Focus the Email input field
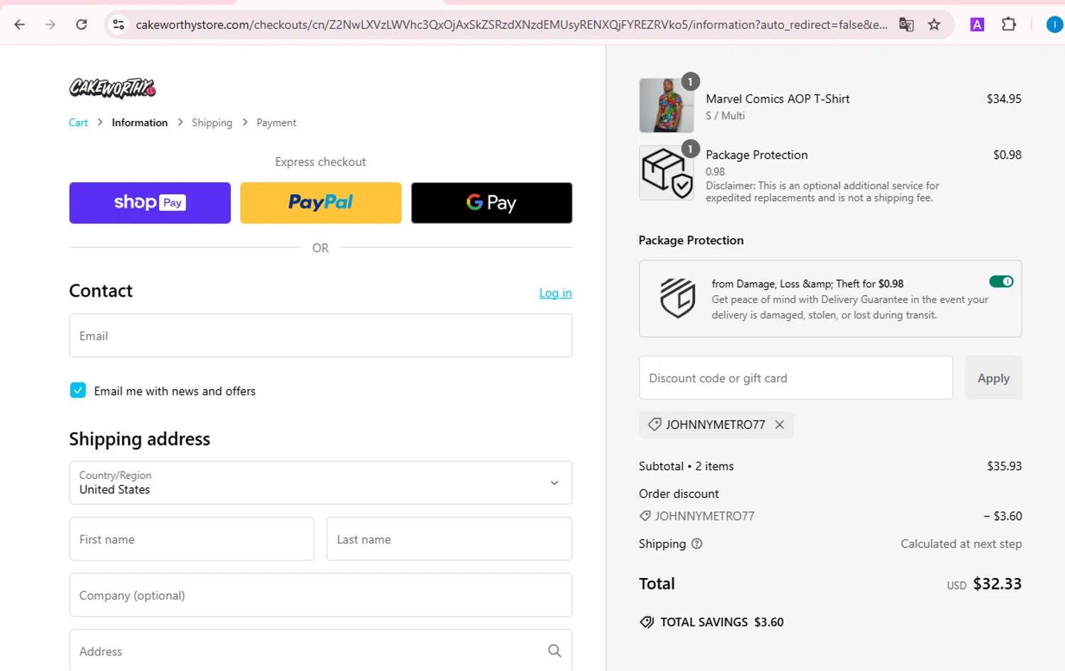 (321, 335)
